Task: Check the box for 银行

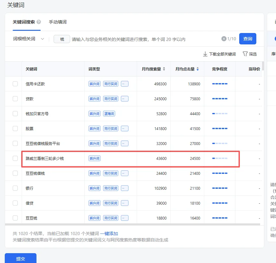Action: point(15,188)
